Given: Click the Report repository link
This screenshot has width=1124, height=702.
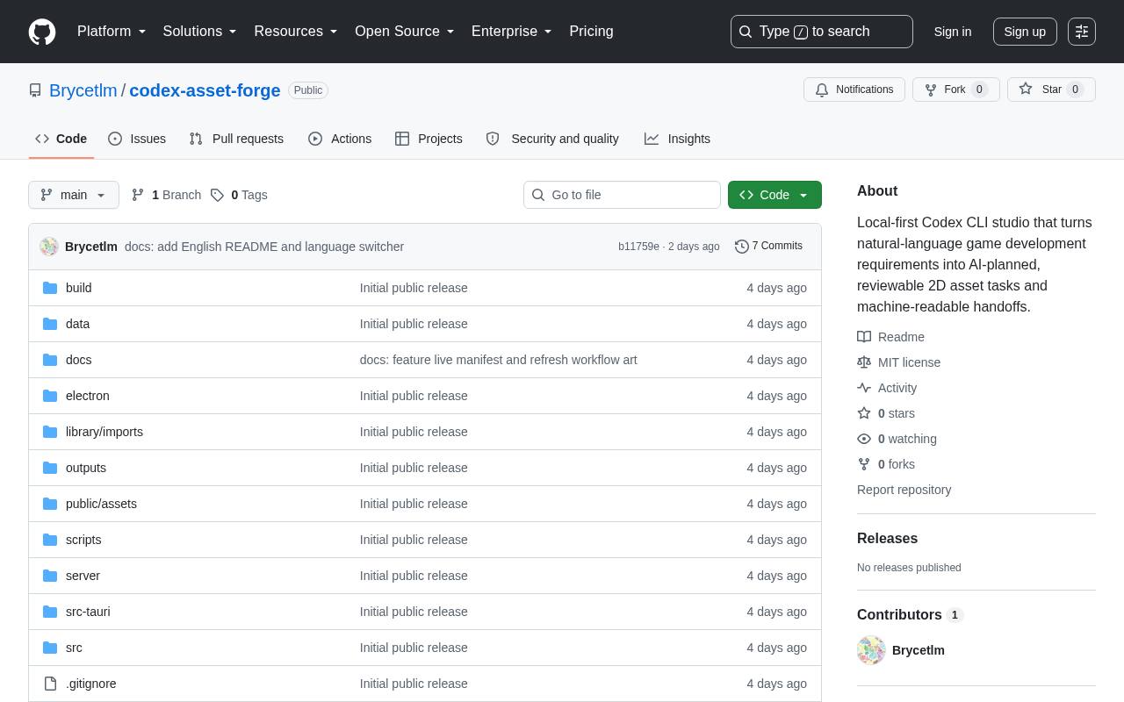Looking at the screenshot, I should click(x=904, y=490).
